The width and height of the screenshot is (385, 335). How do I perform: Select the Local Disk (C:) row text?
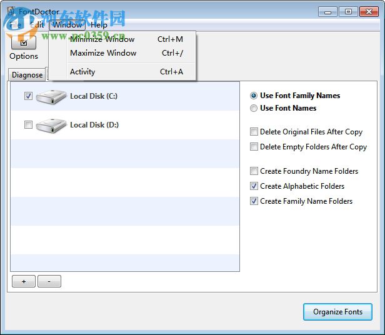[x=94, y=96]
